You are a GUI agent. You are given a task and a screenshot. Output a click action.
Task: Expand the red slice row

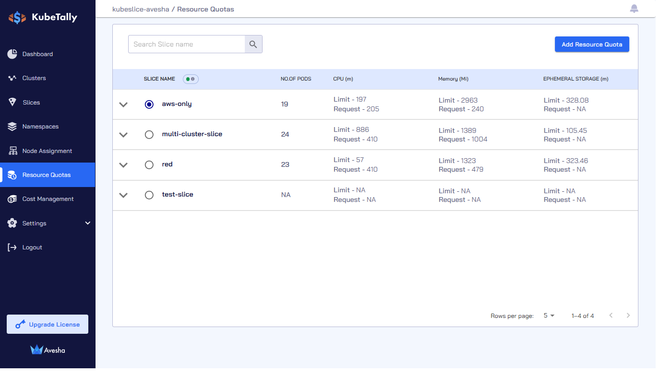(x=123, y=165)
